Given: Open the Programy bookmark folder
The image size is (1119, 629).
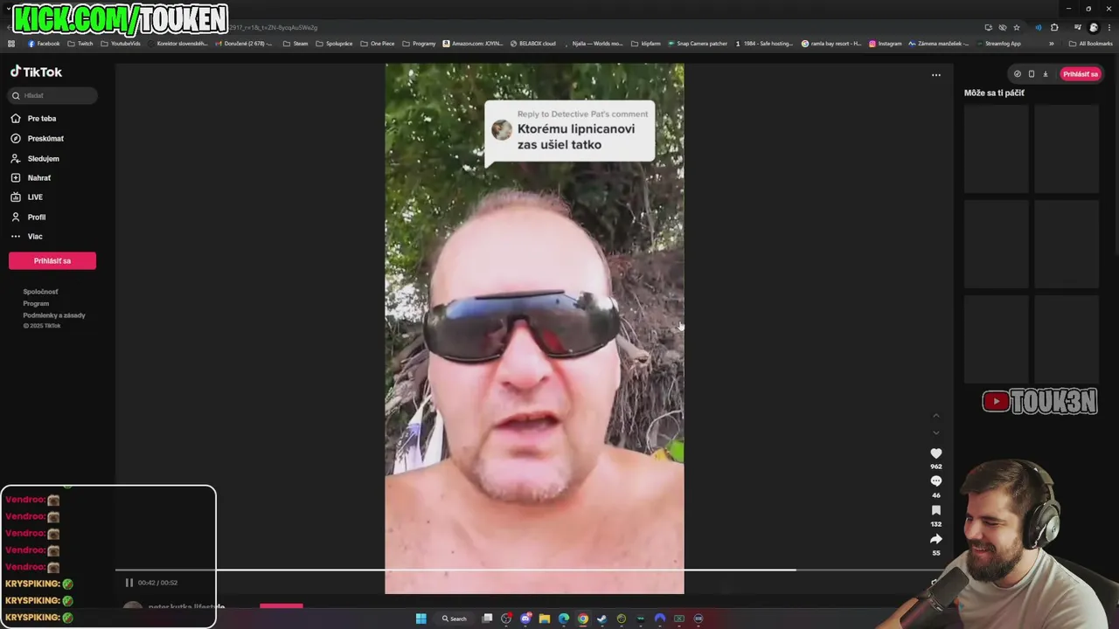Looking at the screenshot, I should 419,44.
